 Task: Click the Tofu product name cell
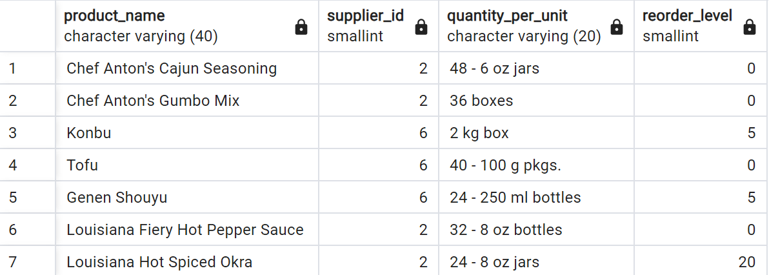coord(187,165)
